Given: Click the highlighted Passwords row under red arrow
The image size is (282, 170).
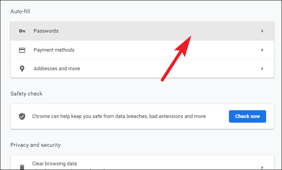Looking at the screenshot, I should [142, 31].
